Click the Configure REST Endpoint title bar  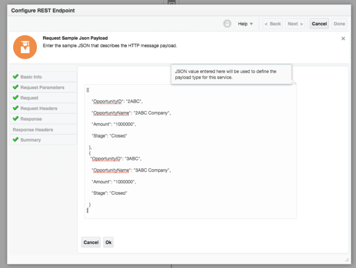pyautogui.click(x=170, y=10)
